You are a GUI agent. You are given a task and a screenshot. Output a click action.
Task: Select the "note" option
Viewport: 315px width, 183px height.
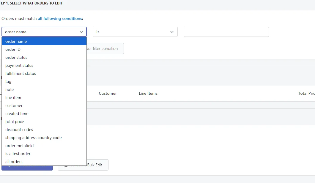pos(44,90)
